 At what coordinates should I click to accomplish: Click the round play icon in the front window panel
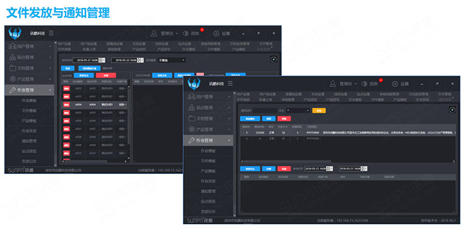pos(452,110)
